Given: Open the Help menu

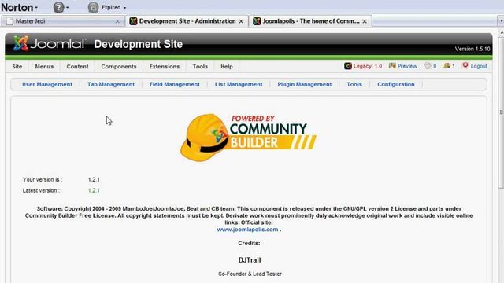Looking at the screenshot, I should pyautogui.click(x=227, y=66).
